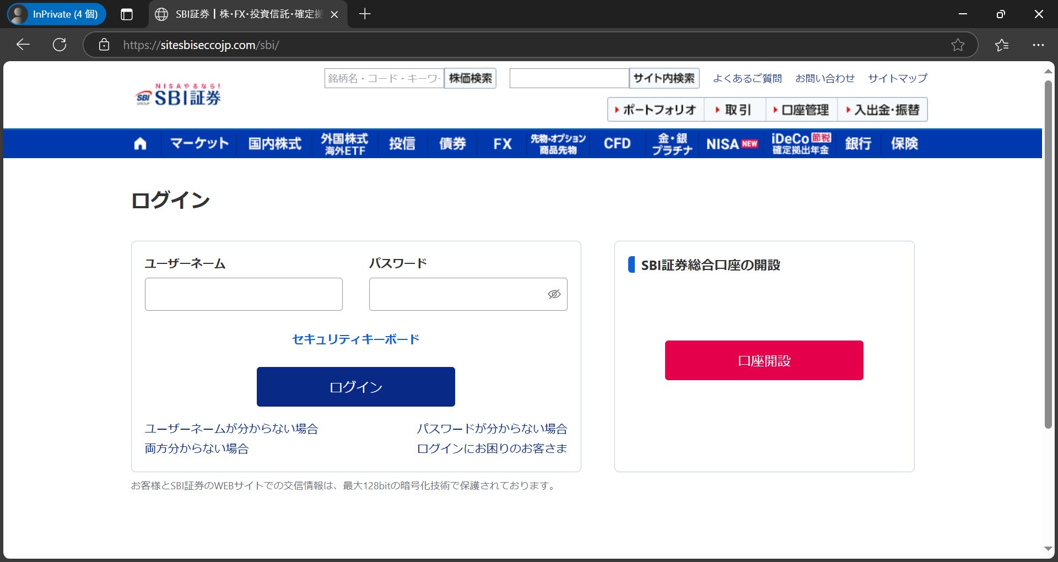Open 保険 menu

point(904,144)
